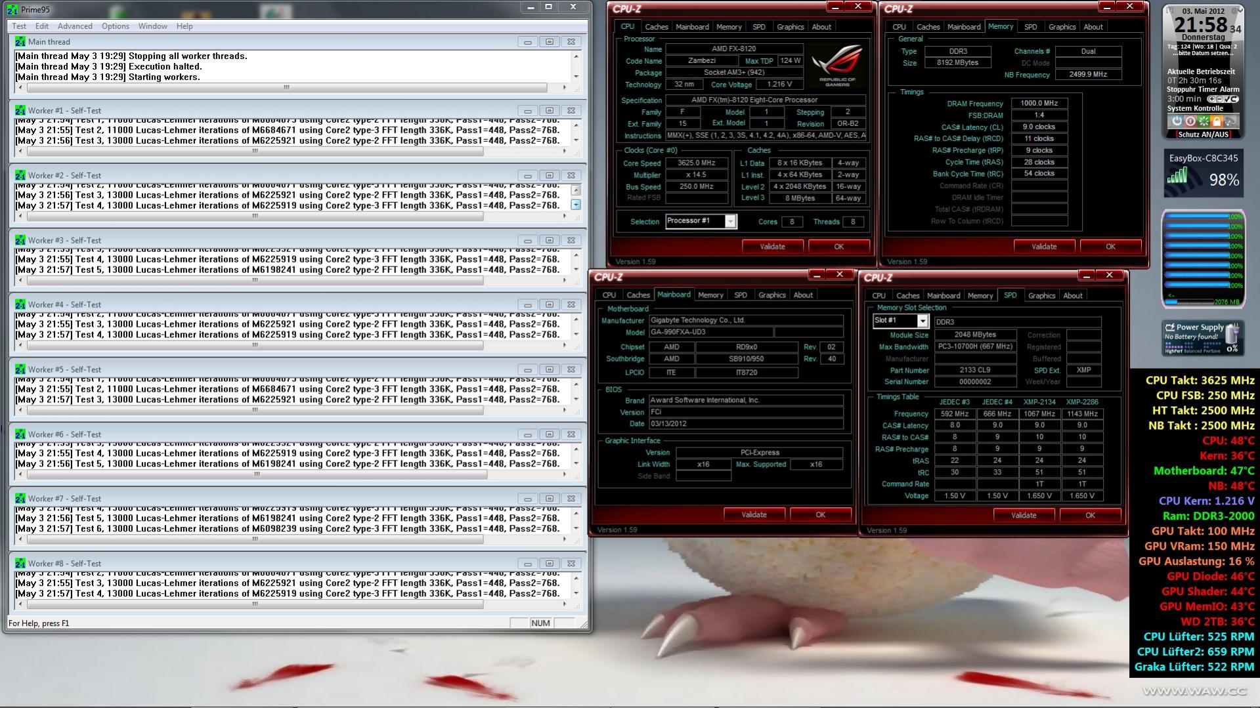Viewport: 1260px width, 708px height.
Task: Open the Test menu in Prime95
Action: coord(19,26)
